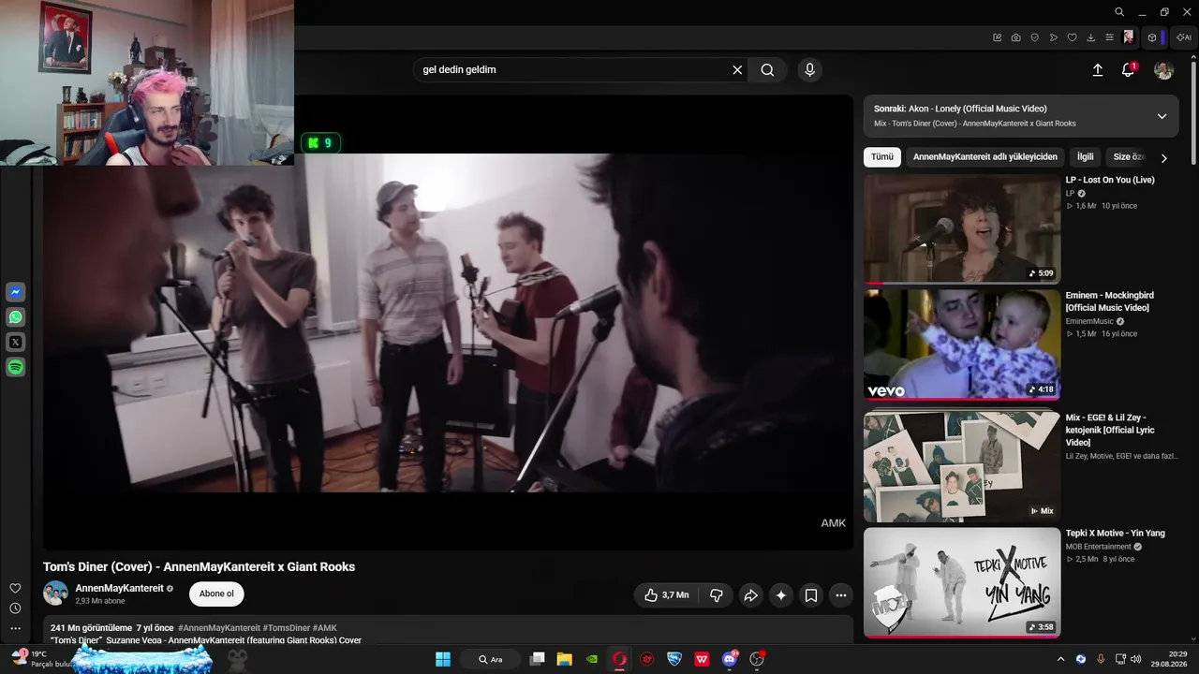
Task: Open the sidebar heart bookmarks icon
Action: click(x=15, y=588)
